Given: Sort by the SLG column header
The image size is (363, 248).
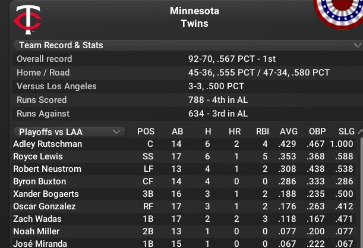Looking at the screenshot, I should point(346,131).
